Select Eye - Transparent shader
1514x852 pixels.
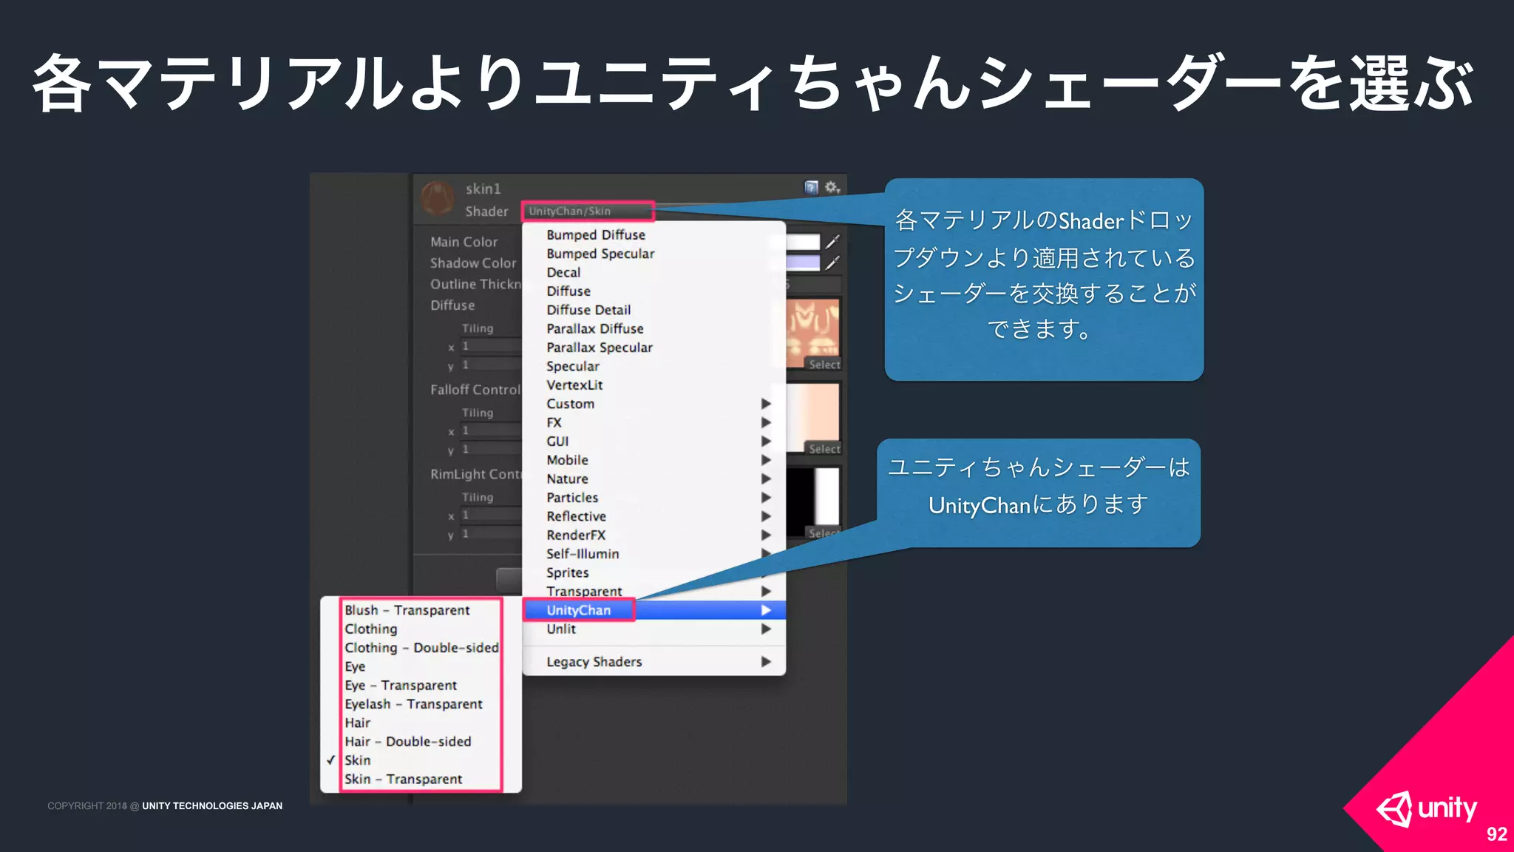coord(421,686)
